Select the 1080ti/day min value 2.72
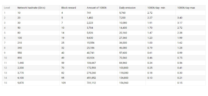The image size is (208, 96). pyautogui.click(x=150, y=13)
